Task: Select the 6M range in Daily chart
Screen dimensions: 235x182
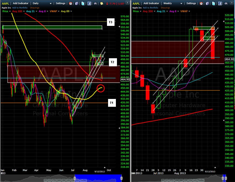Action: click(59, 180)
